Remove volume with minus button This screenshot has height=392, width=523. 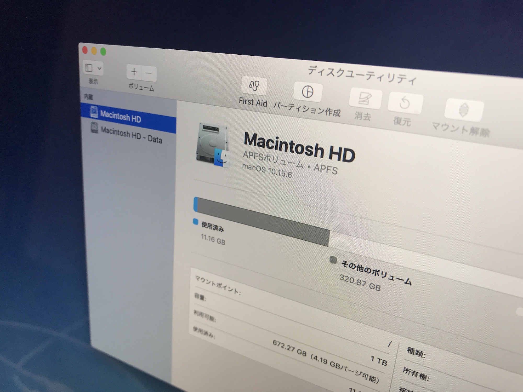149,73
